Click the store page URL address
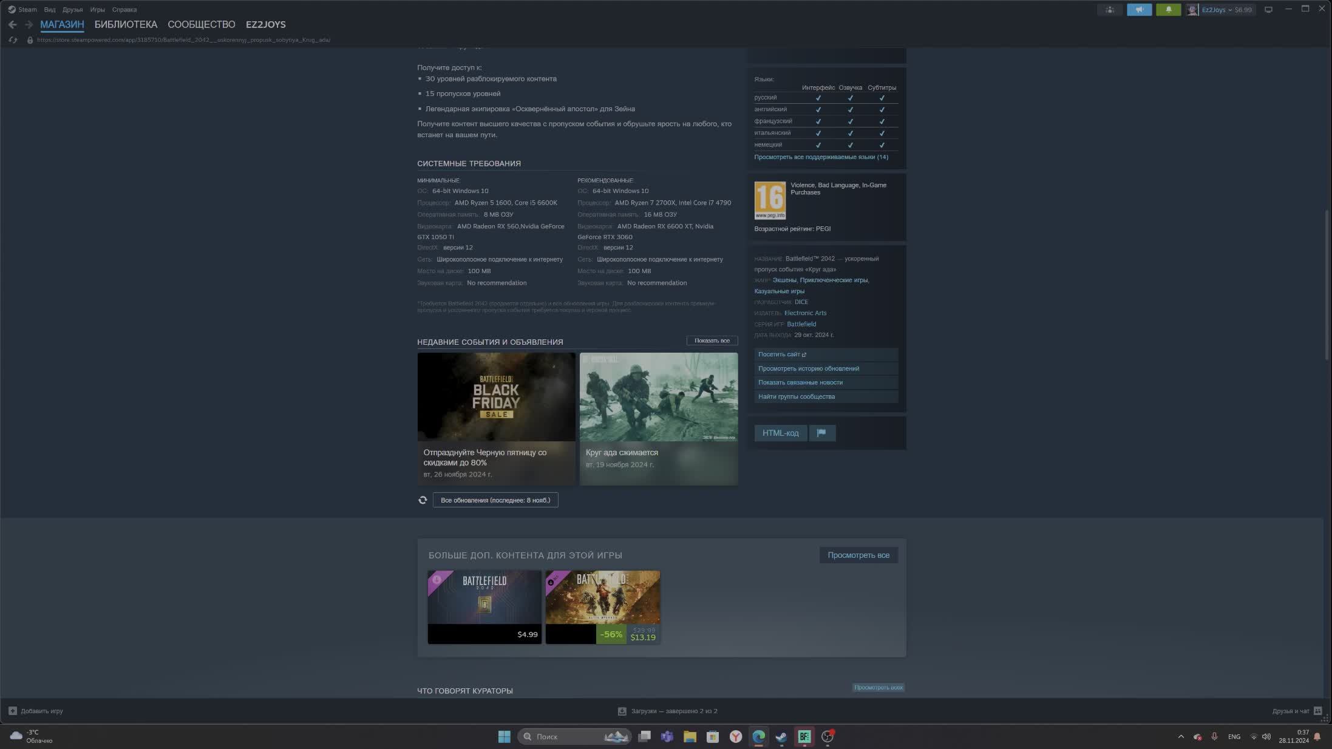Viewport: 1332px width, 749px height. [x=183, y=40]
